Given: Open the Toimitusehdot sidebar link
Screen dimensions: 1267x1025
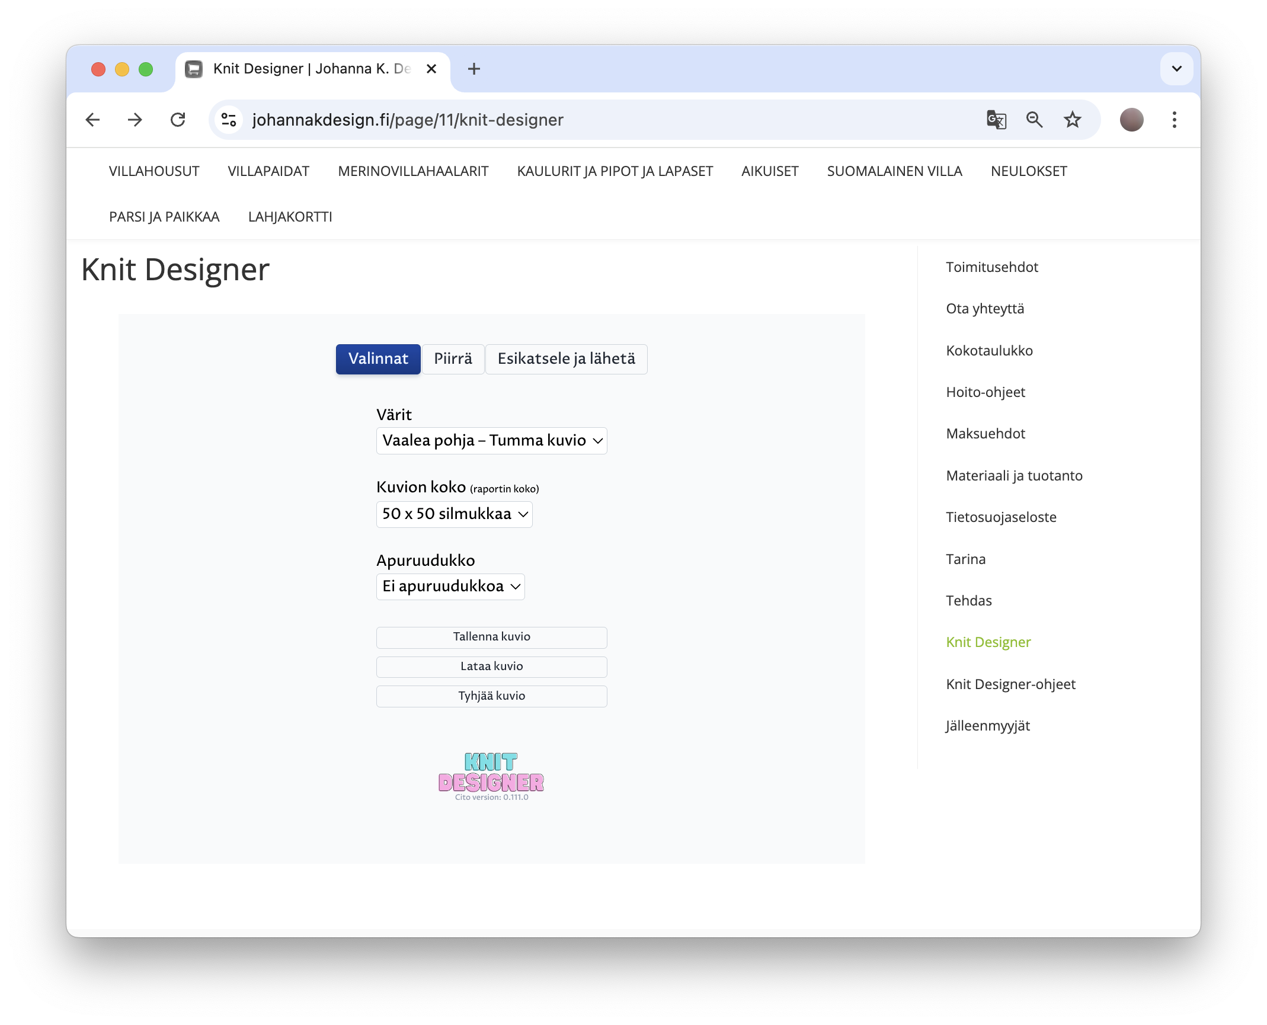Looking at the screenshot, I should (x=992, y=267).
